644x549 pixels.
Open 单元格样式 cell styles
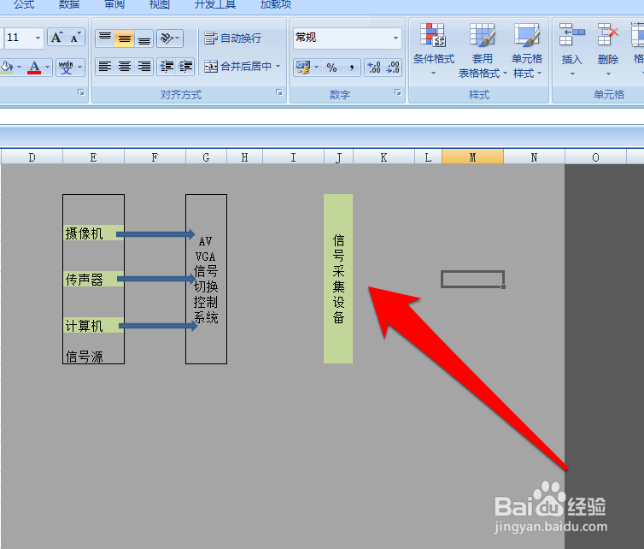point(527,50)
